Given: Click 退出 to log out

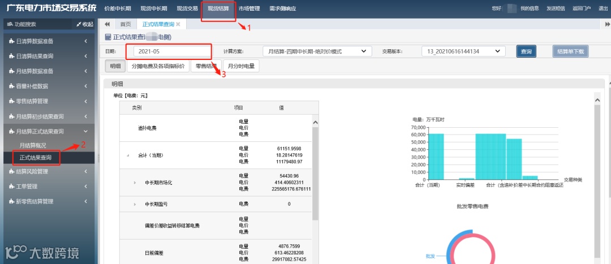Looking at the screenshot, I should (x=603, y=8).
